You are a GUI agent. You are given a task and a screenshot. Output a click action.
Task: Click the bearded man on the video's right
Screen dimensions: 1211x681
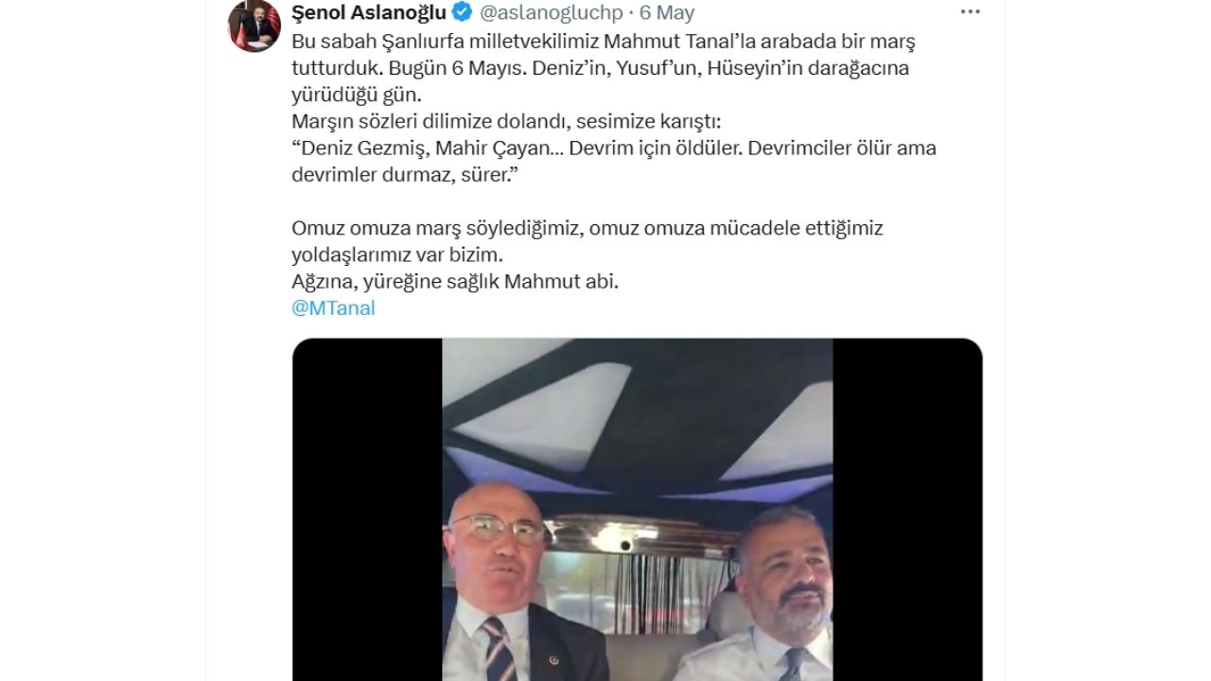pos(771,596)
